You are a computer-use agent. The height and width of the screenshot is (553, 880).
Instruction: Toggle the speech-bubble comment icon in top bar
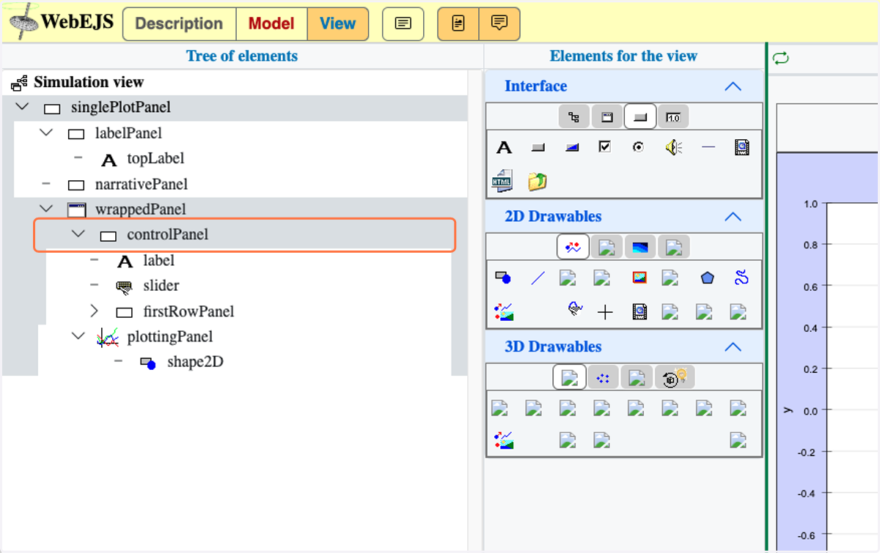point(499,23)
